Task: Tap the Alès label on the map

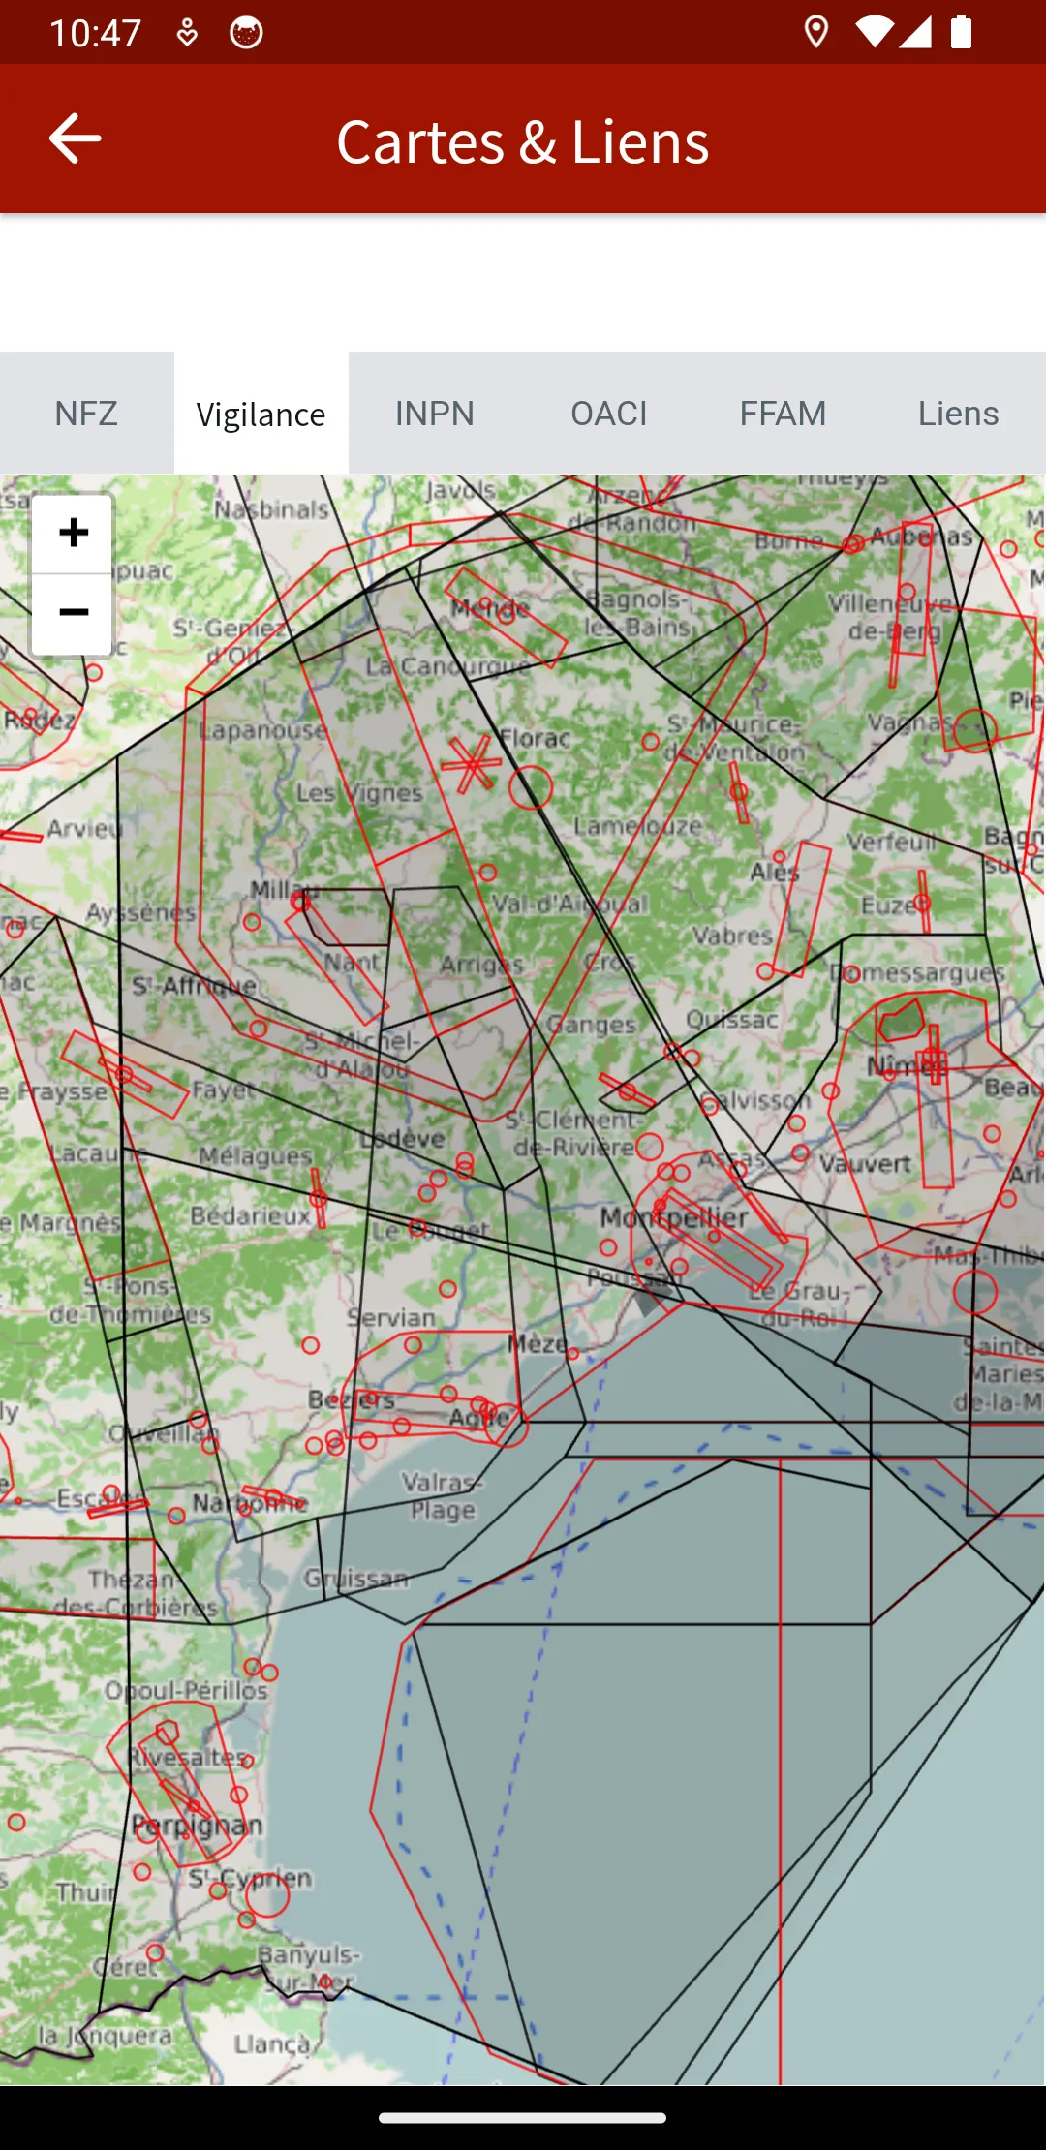Action: pos(775,872)
